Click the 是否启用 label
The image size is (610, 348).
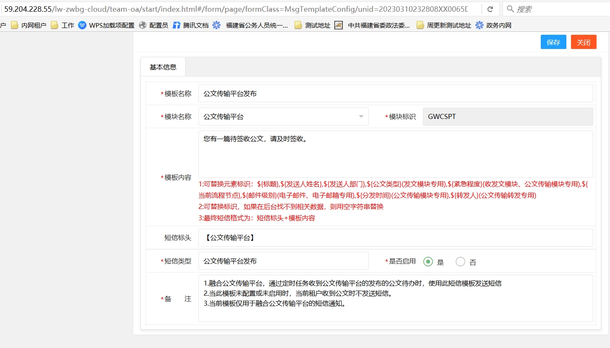click(401, 261)
